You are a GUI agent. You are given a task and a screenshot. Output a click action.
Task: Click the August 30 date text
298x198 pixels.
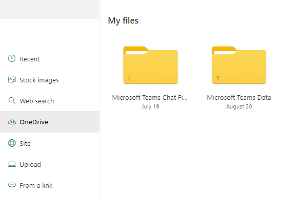click(239, 106)
